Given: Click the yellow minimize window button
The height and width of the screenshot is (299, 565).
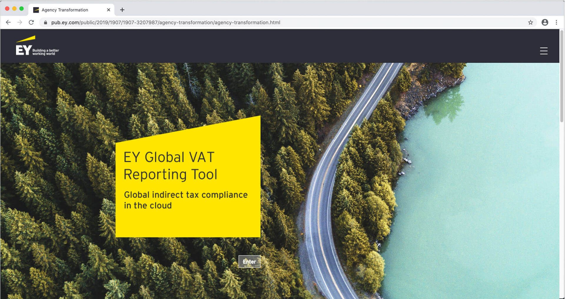Looking at the screenshot, I should 14,9.
